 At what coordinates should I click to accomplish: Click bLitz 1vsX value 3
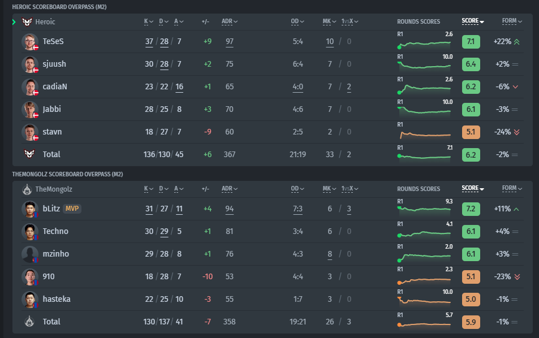(x=349, y=209)
